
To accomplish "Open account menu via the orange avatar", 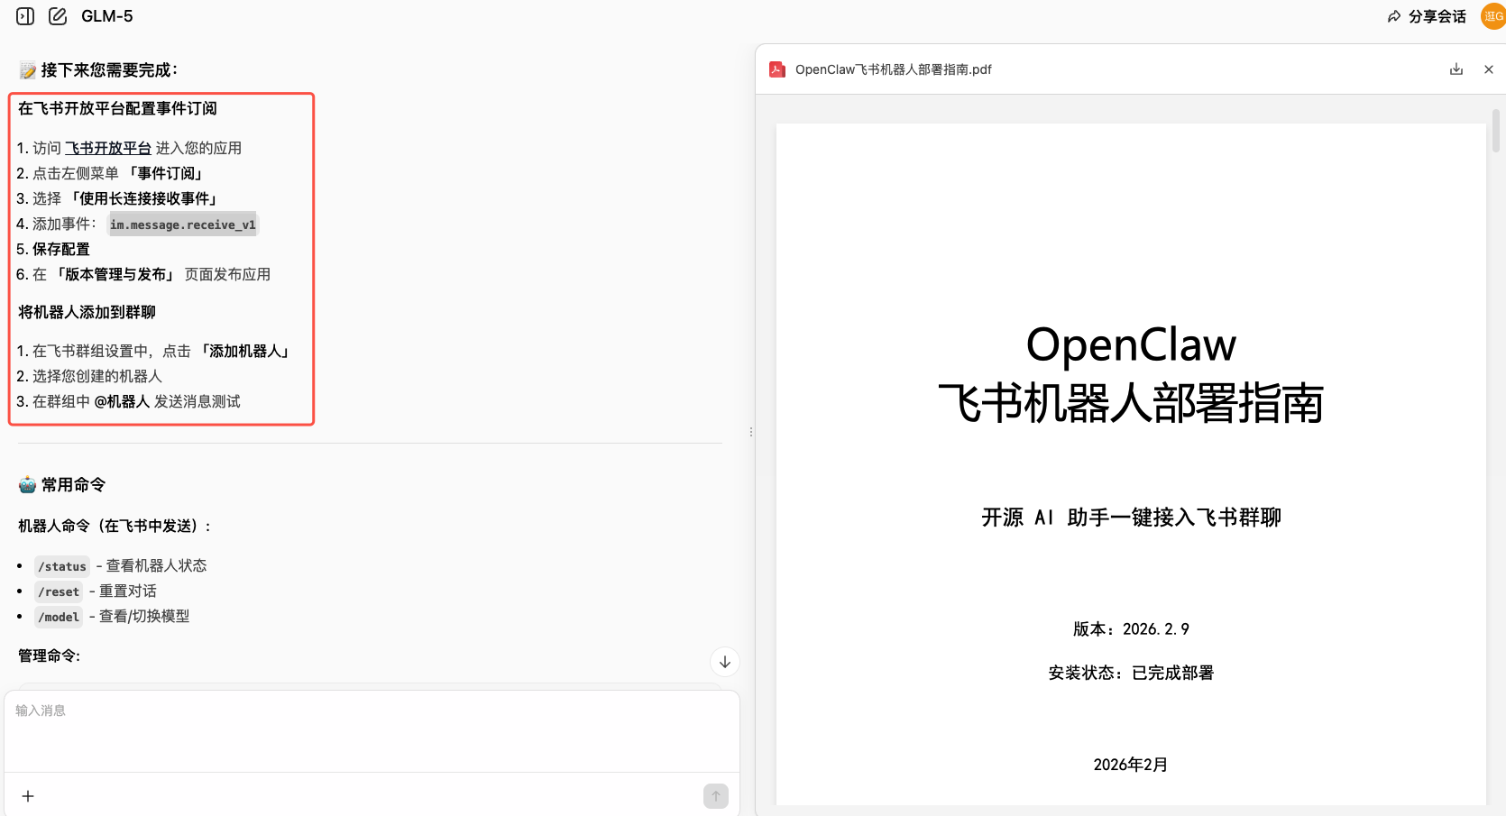I will coord(1492,15).
